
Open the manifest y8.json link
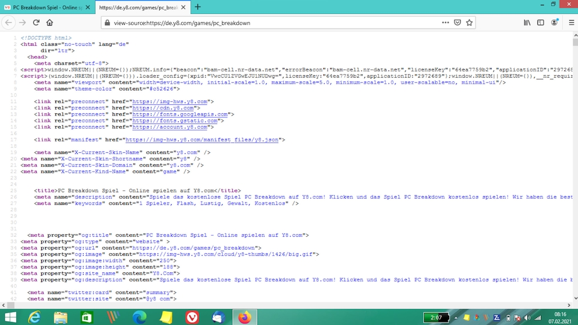[x=203, y=140]
